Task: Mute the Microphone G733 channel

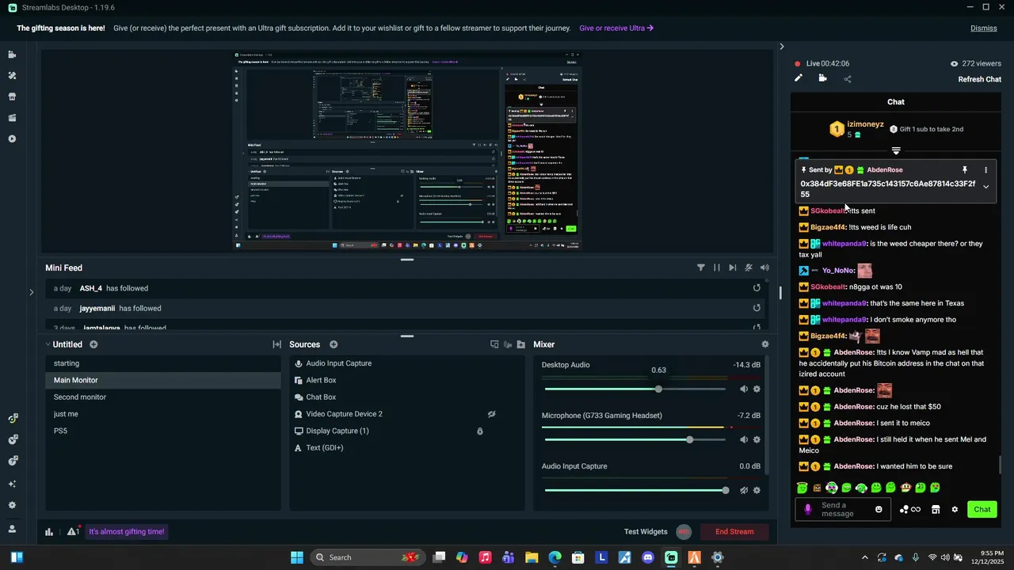Action: (x=744, y=439)
